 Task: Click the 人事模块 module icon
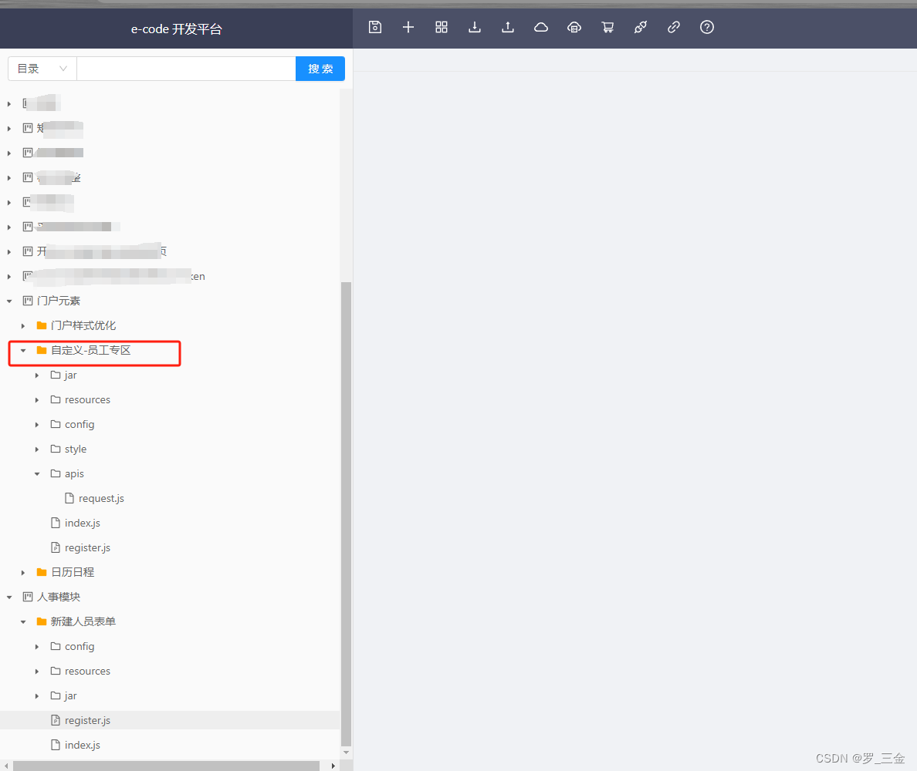pos(28,597)
